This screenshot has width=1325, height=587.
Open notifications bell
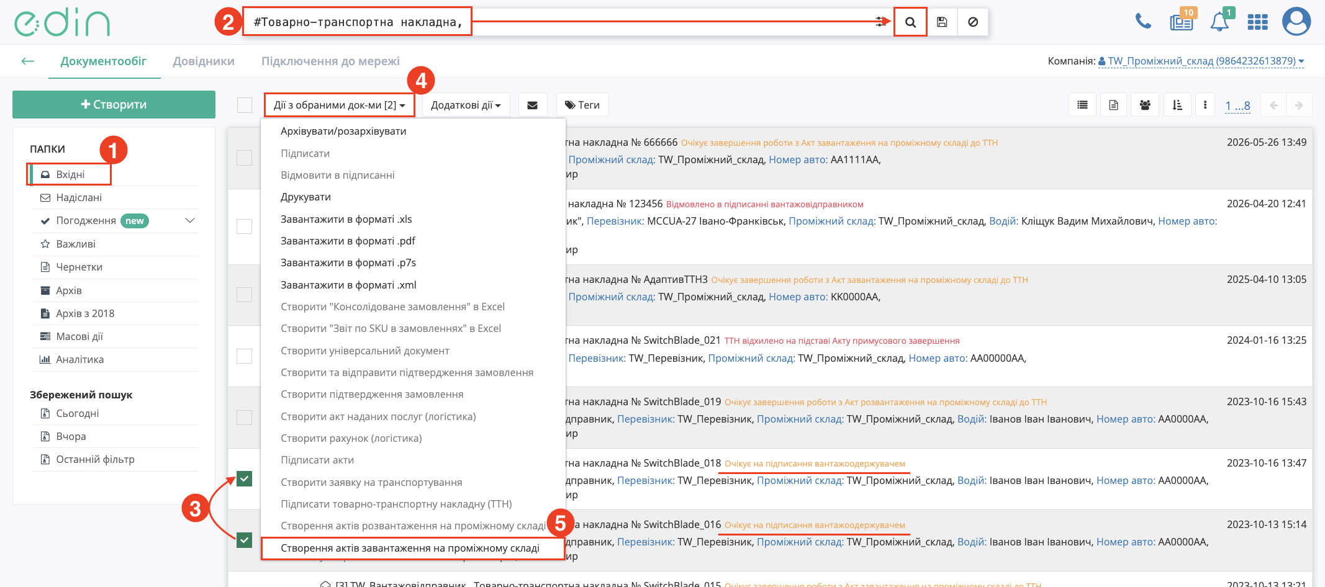pos(1220,21)
